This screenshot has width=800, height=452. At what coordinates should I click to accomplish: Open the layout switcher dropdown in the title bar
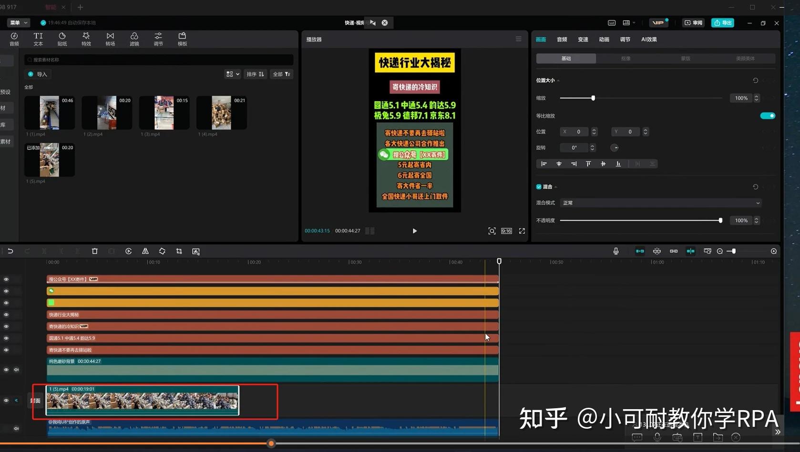(x=629, y=23)
